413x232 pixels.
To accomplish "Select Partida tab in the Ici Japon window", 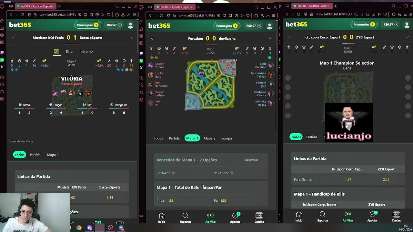I will coord(311,137).
